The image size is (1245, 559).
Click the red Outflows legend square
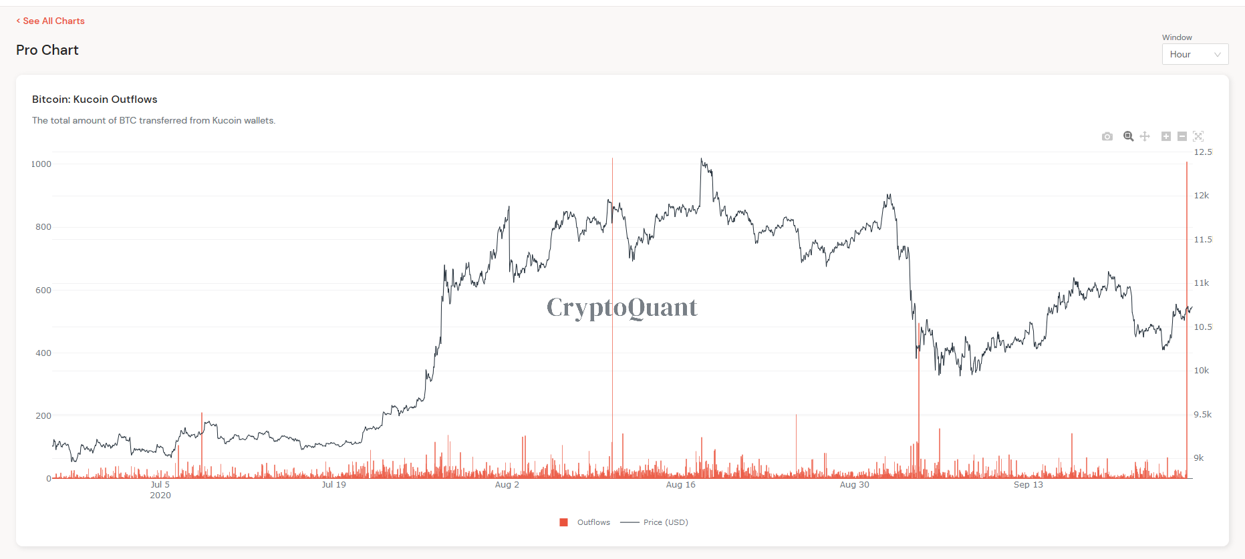(563, 522)
